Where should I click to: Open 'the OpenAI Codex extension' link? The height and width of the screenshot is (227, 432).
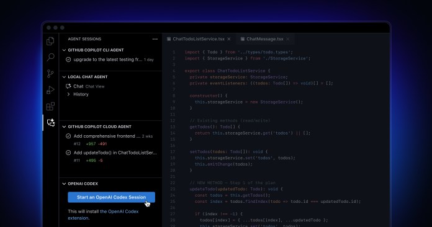[103, 215]
